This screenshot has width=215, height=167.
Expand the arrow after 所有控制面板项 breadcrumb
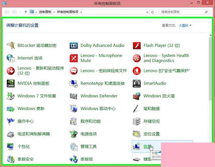[x=81, y=12]
